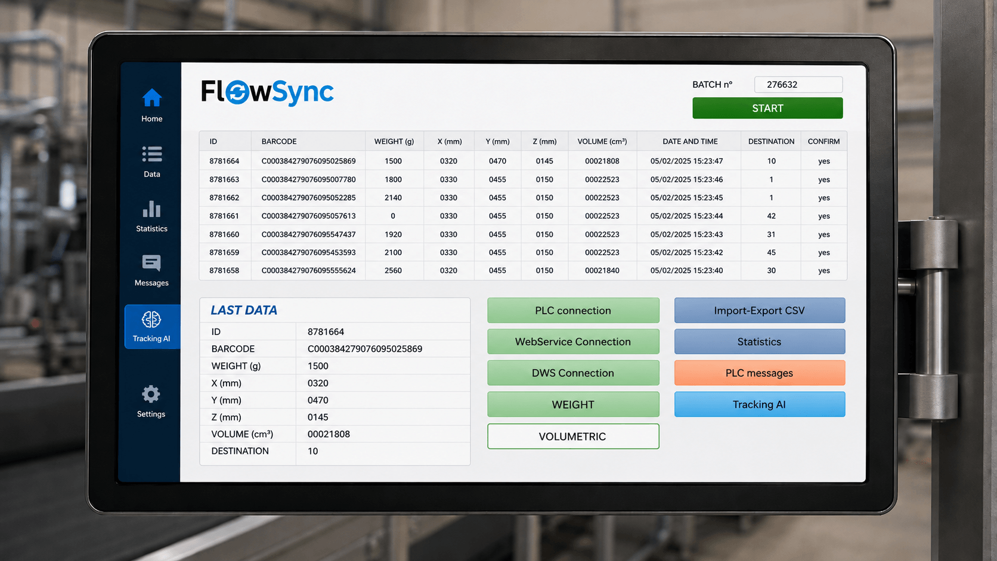Click timestamp 05/02/2025 15:23:44
The width and height of the screenshot is (997, 561).
687,216
